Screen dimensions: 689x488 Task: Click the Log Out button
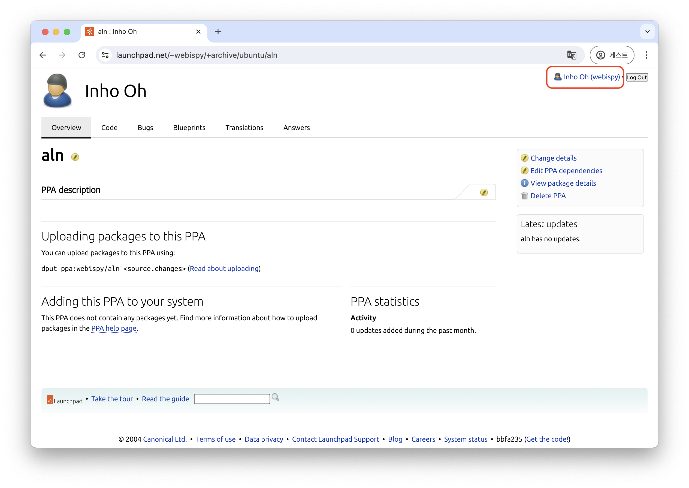tap(637, 77)
